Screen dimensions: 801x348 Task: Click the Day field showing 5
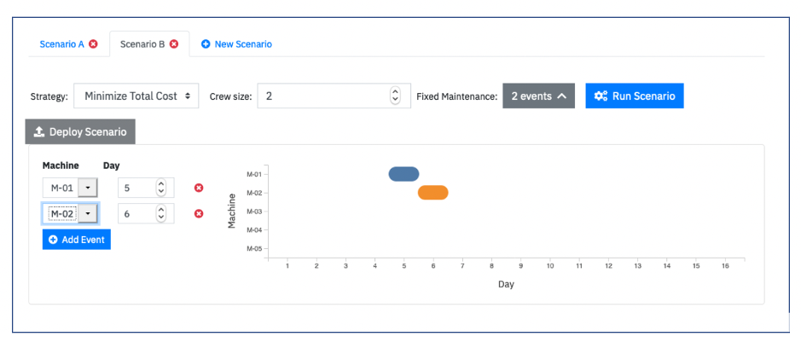tap(146, 188)
